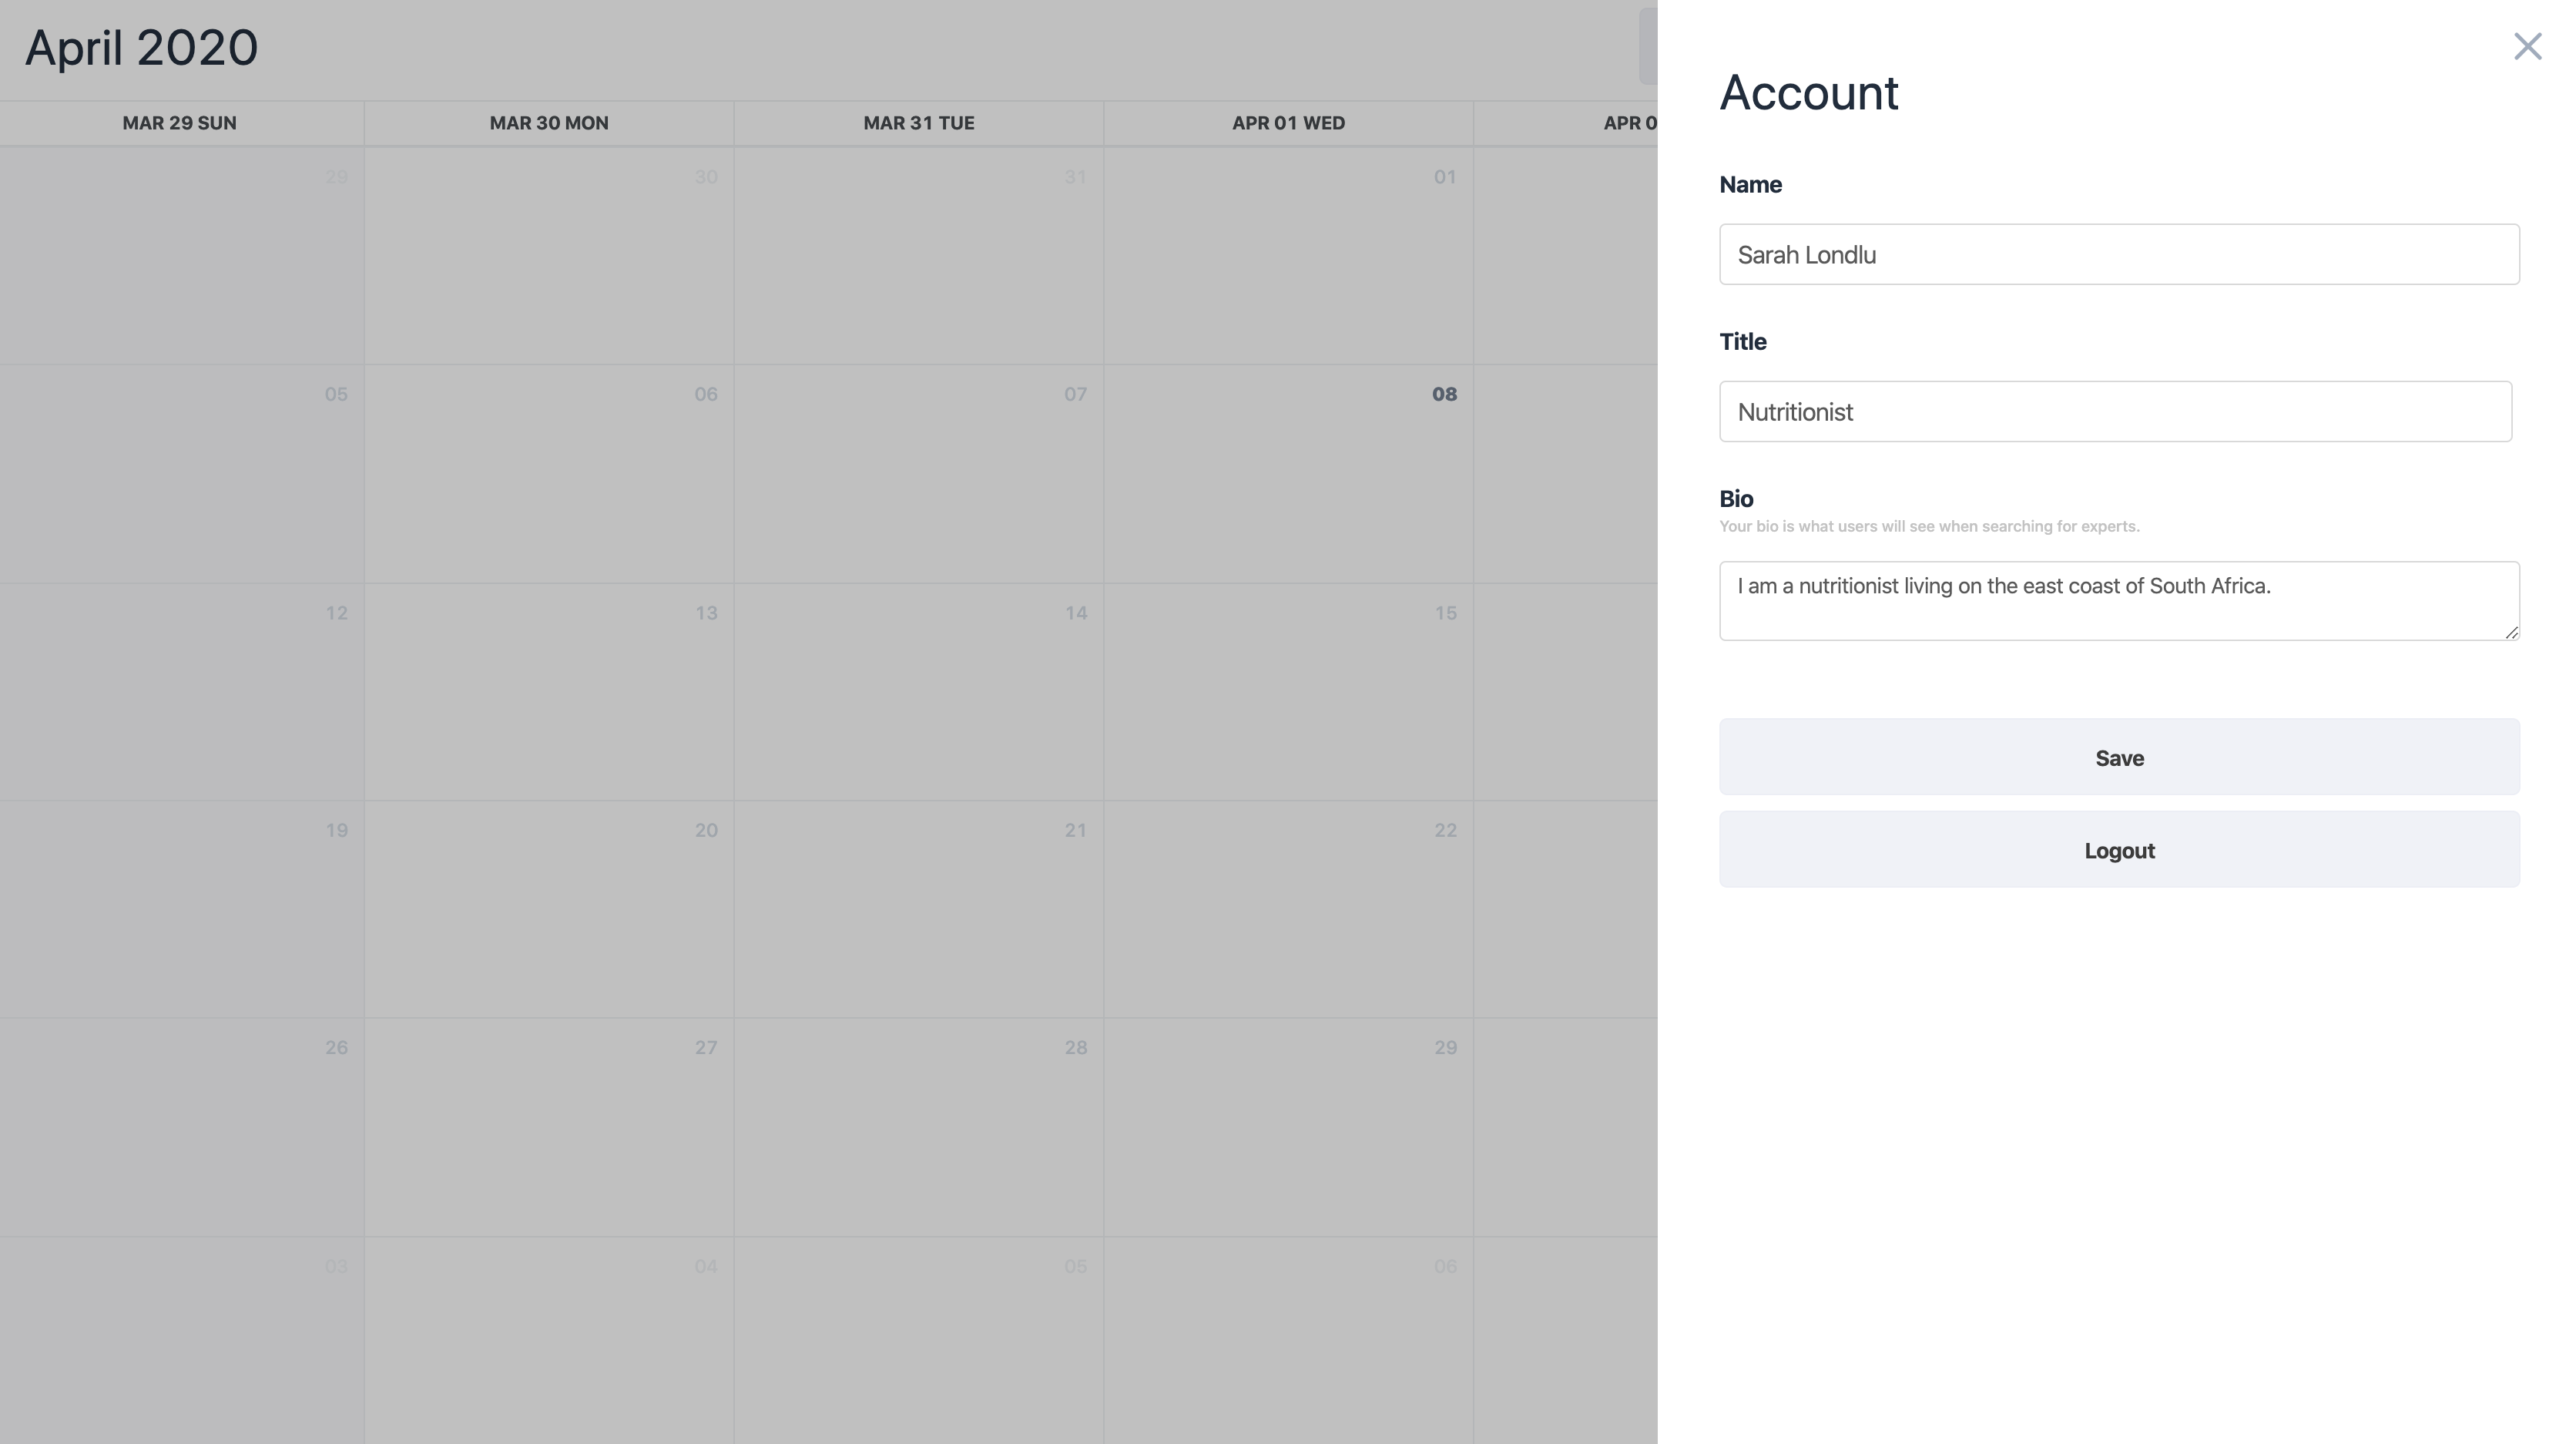Click calendar day cell 21
This screenshot has height=1444, width=2576.
point(918,910)
